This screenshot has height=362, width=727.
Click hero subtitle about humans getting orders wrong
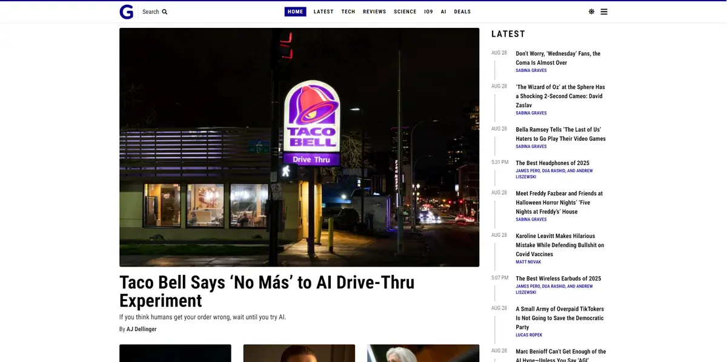tap(202, 317)
